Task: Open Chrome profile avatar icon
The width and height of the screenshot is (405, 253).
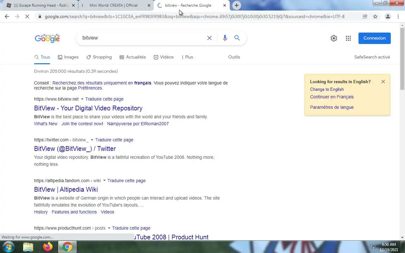Action: 388,16
